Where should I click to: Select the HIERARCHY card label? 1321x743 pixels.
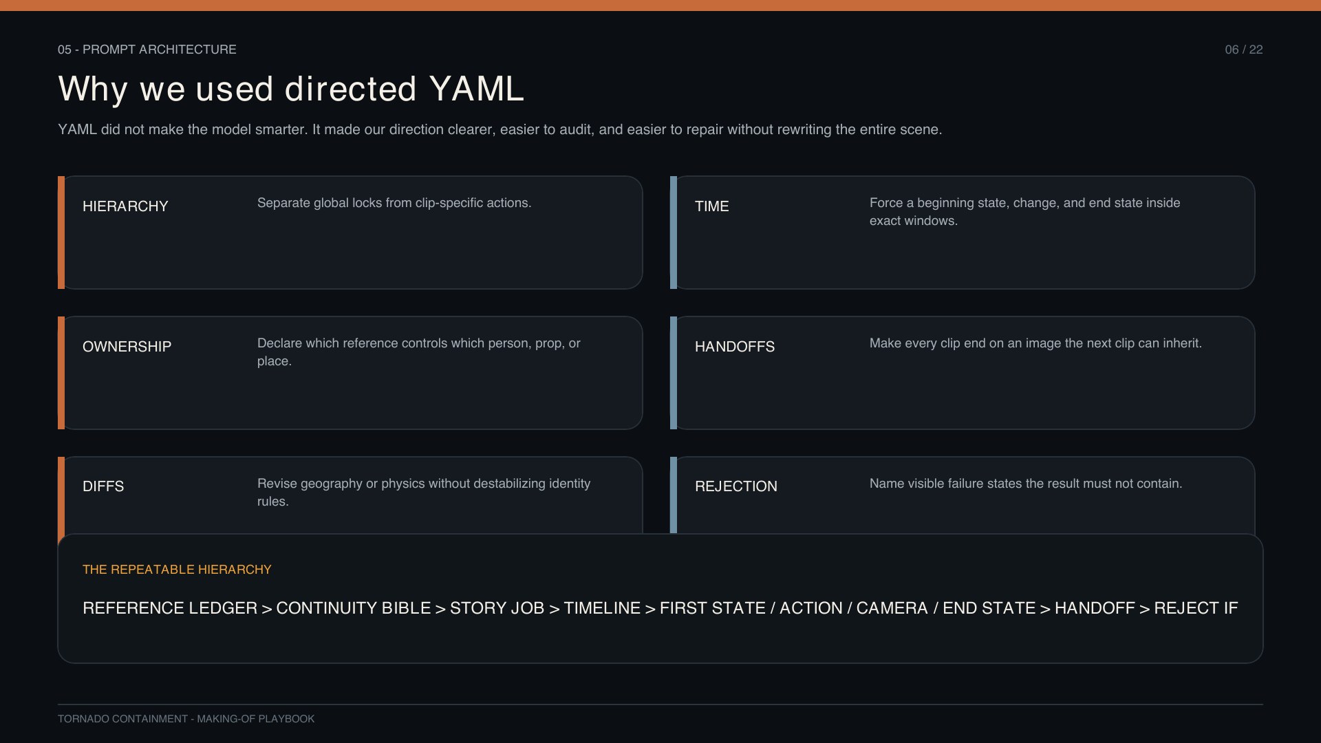pyautogui.click(x=125, y=206)
